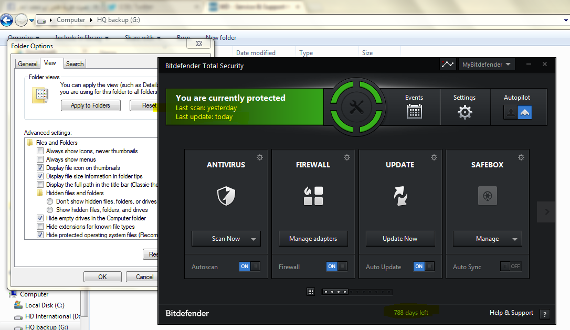
Task: Go back using the Explorer Back arrow
Action: click(6, 20)
